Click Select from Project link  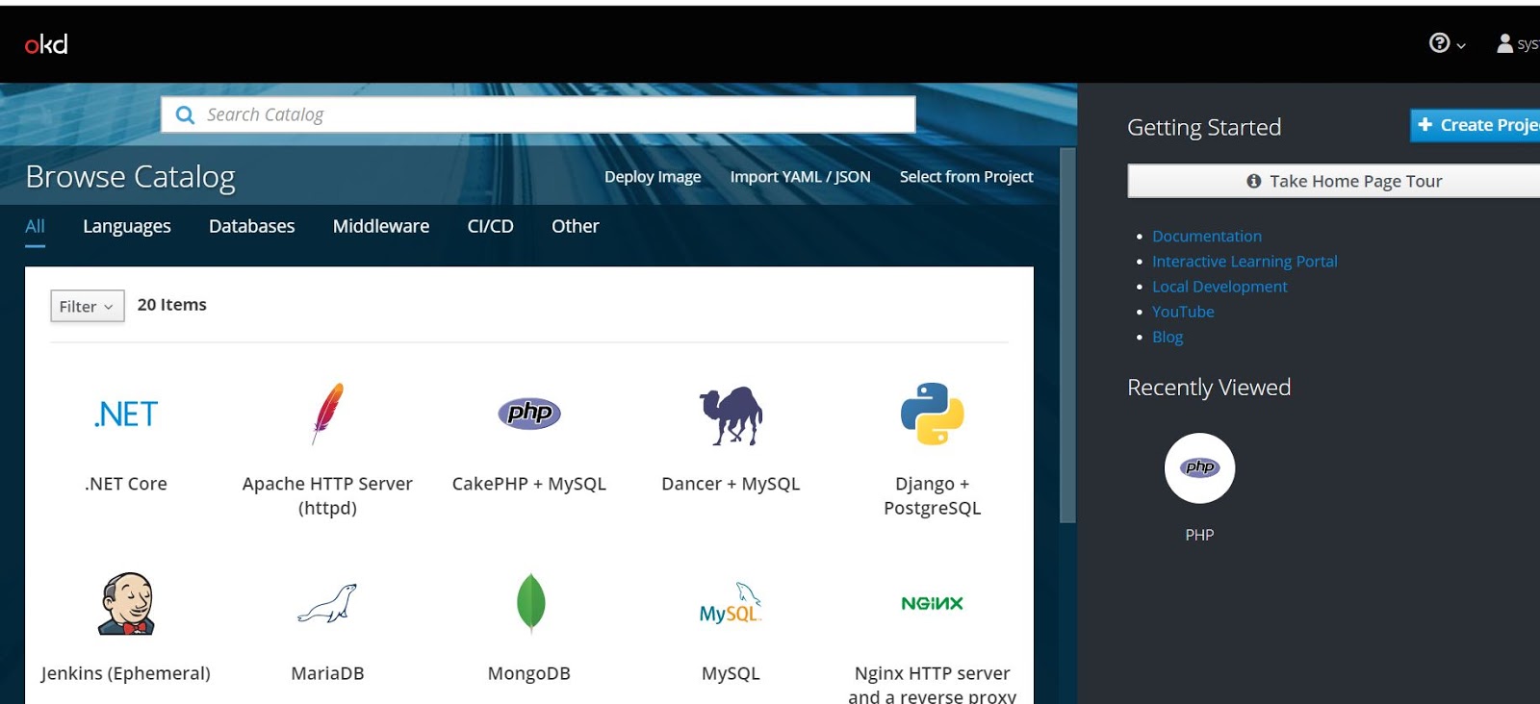pos(966,177)
